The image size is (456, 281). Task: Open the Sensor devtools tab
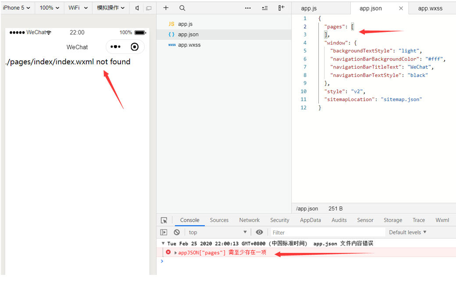pyautogui.click(x=365, y=220)
